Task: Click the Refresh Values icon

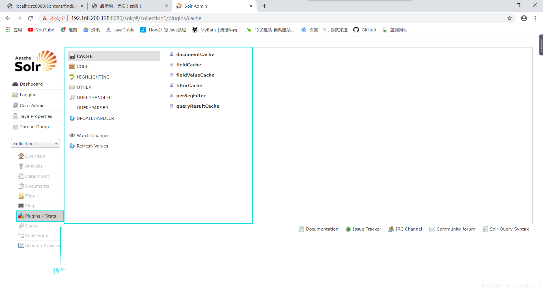Action: (x=72, y=146)
